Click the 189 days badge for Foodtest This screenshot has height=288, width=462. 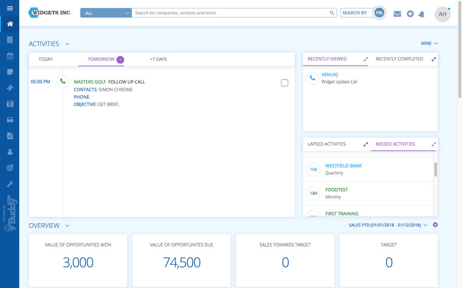[313, 193]
